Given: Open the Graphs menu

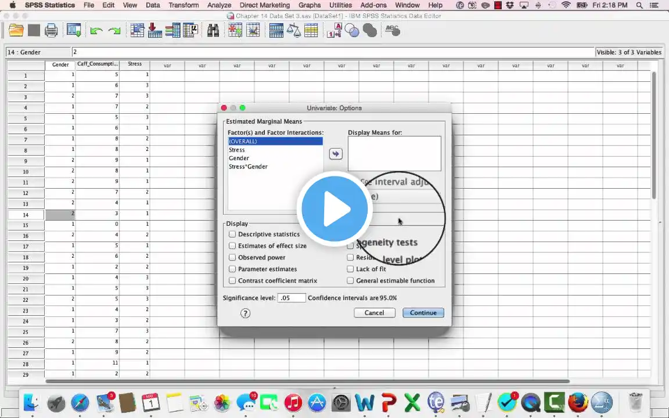Looking at the screenshot, I should pyautogui.click(x=310, y=5).
